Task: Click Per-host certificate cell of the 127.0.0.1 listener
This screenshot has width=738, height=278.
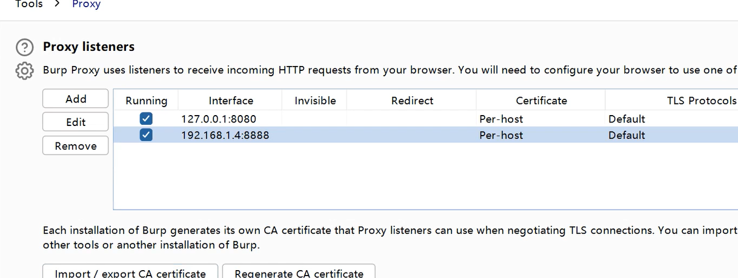Action: [501, 119]
